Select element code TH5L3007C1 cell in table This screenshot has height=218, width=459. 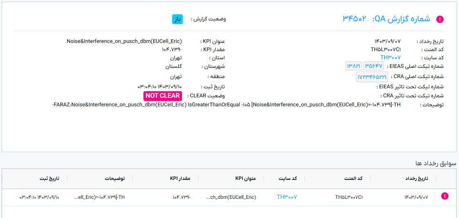coord(349,197)
